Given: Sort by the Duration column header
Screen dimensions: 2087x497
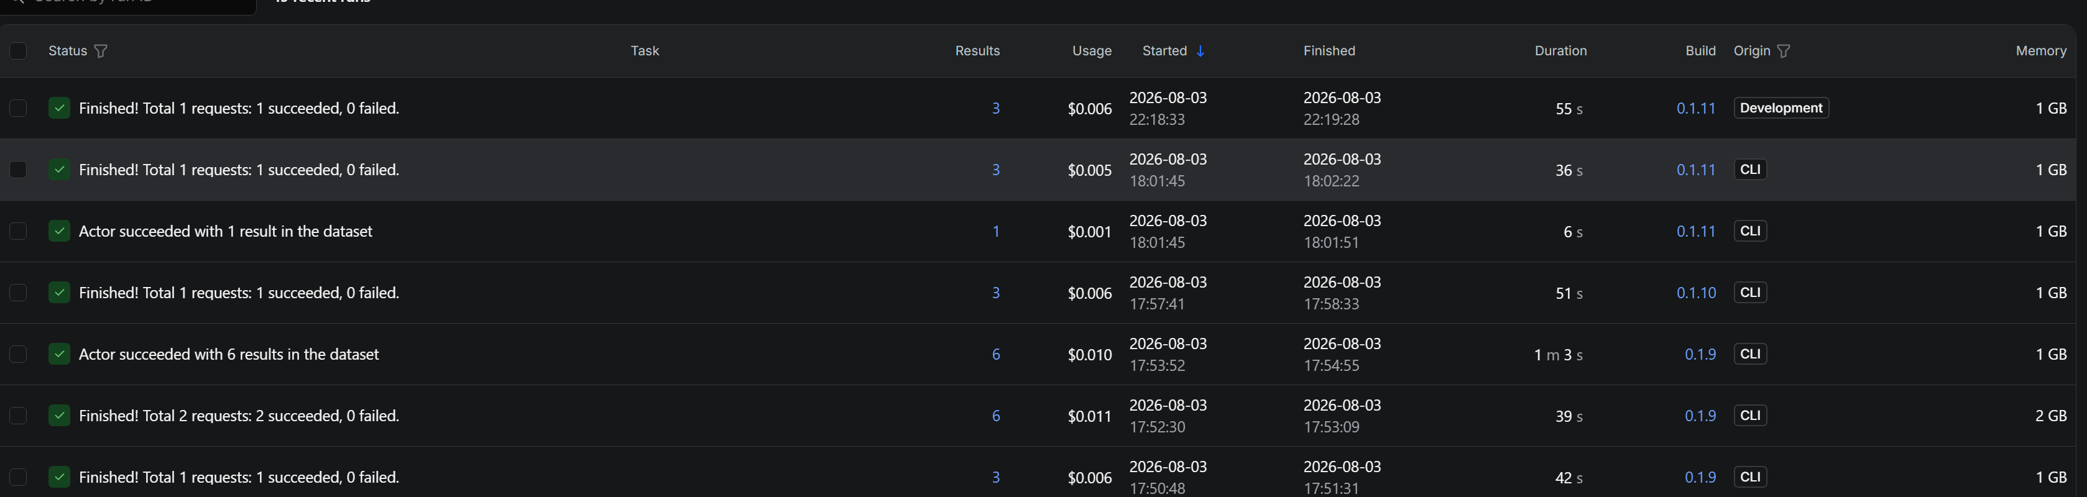Looking at the screenshot, I should (x=1560, y=51).
